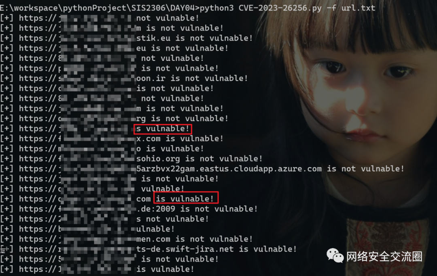This screenshot has width=437, height=276.
Task: Click the ".de:2009 is not vulnable!" line
Action: 197,209
